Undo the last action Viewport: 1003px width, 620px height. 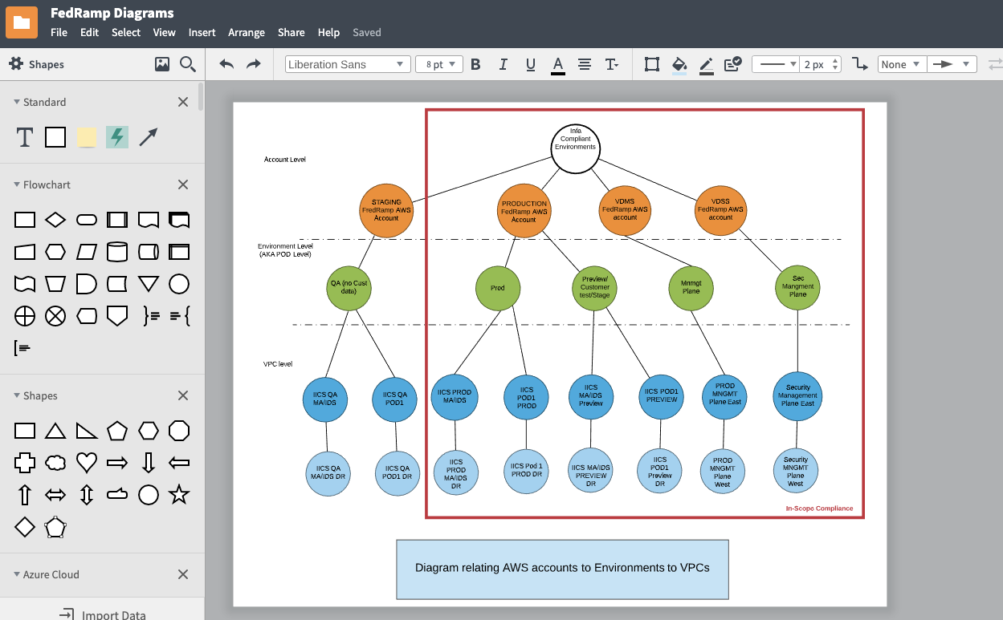226,64
